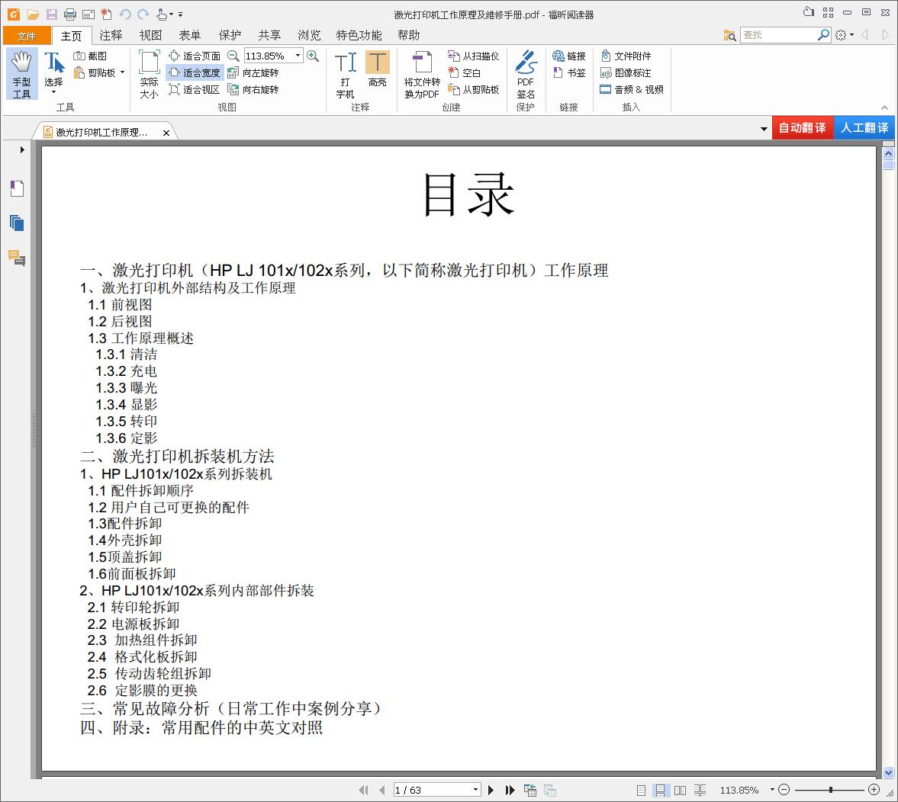The image size is (898, 802).
Task: Close the 激光打印机工作原理 document tab
Action: (166, 133)
